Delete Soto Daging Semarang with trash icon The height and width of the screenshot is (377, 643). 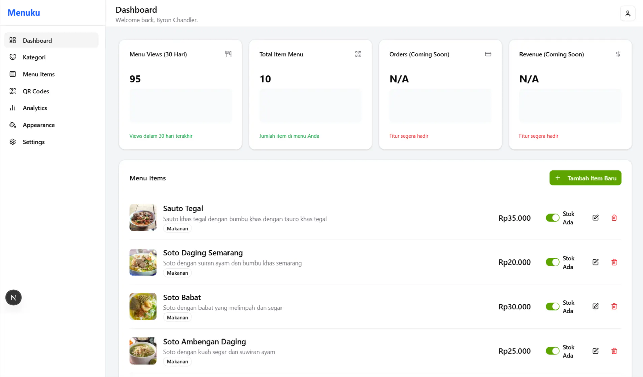coord(614,262)
